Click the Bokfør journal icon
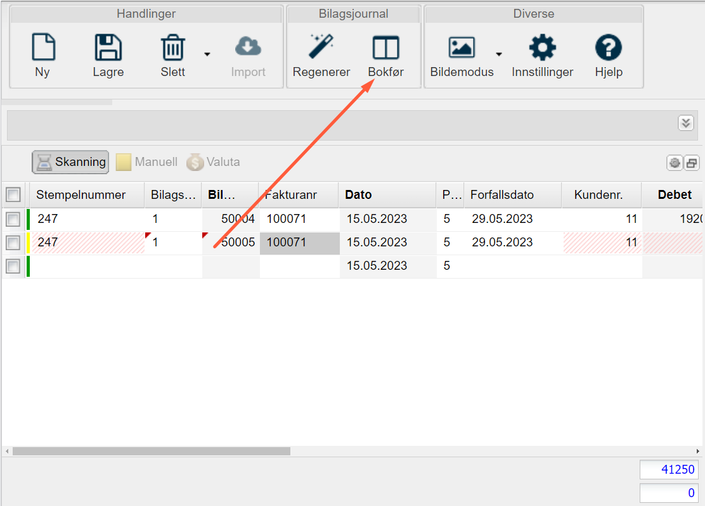Viewport: 705px width, 506px height. pos(385,48)
